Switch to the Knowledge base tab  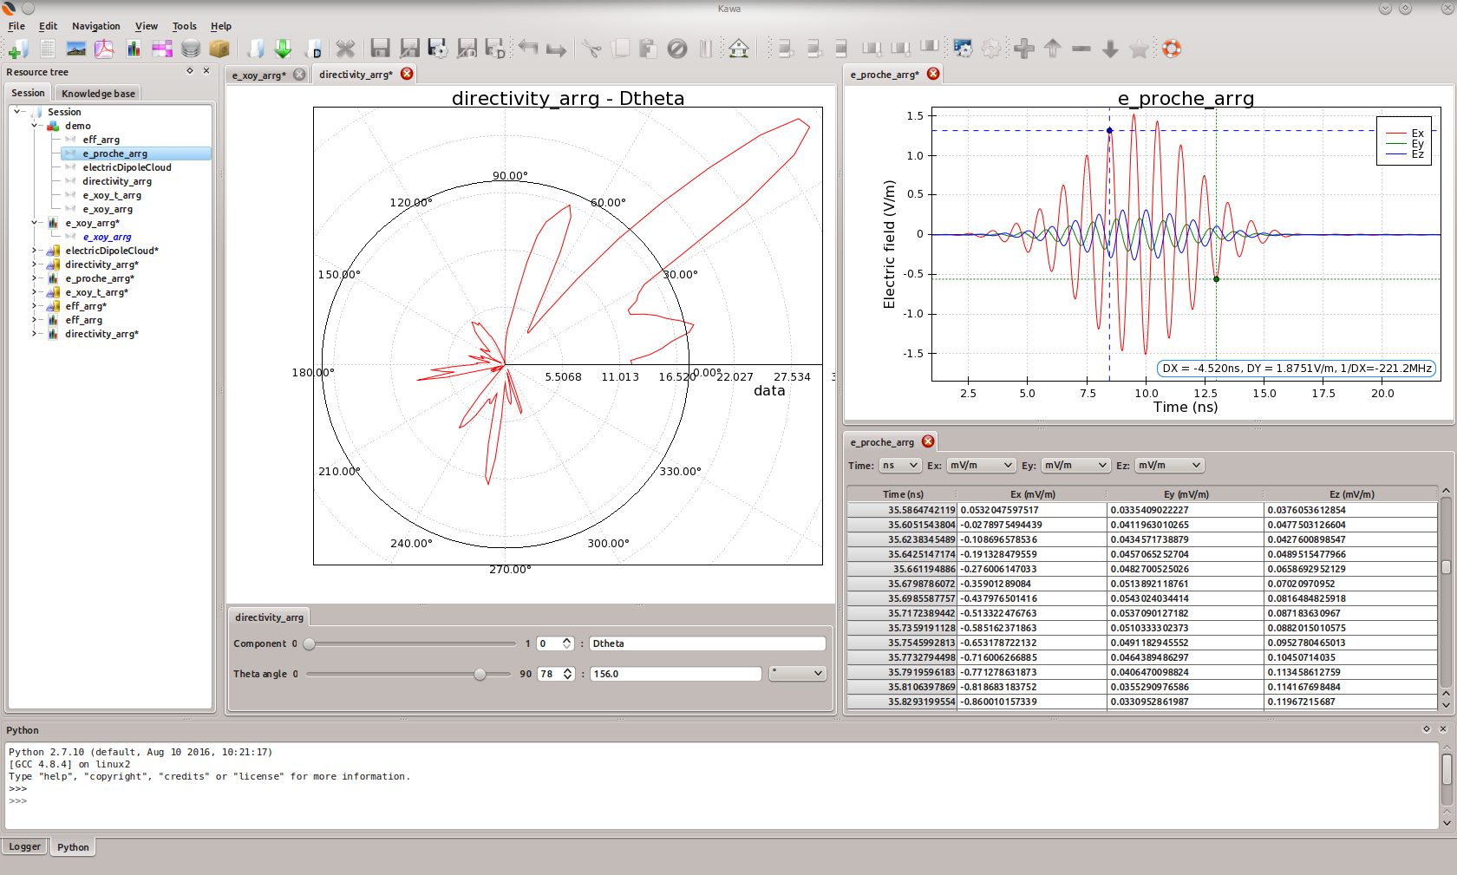click(x=97, y=93)
